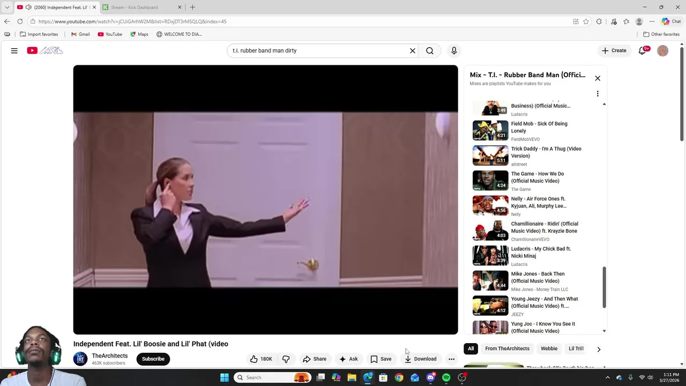This screenshot has height=386, width=686.
Task: Open the browser extensions puzzle icon
Action: click(x=599, y=21)
